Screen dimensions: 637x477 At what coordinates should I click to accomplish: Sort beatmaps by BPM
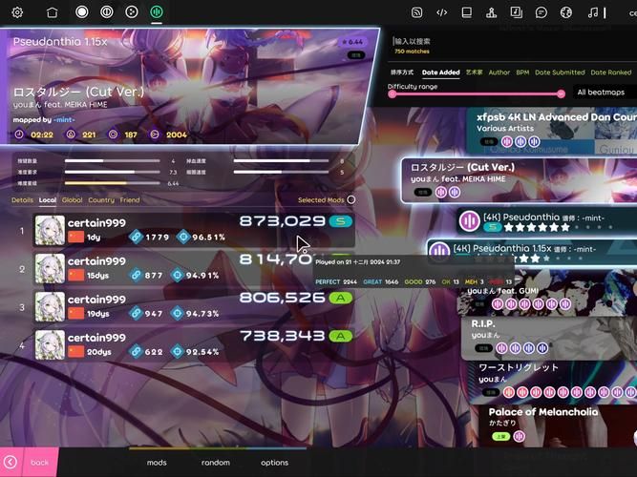click(522, 73)
